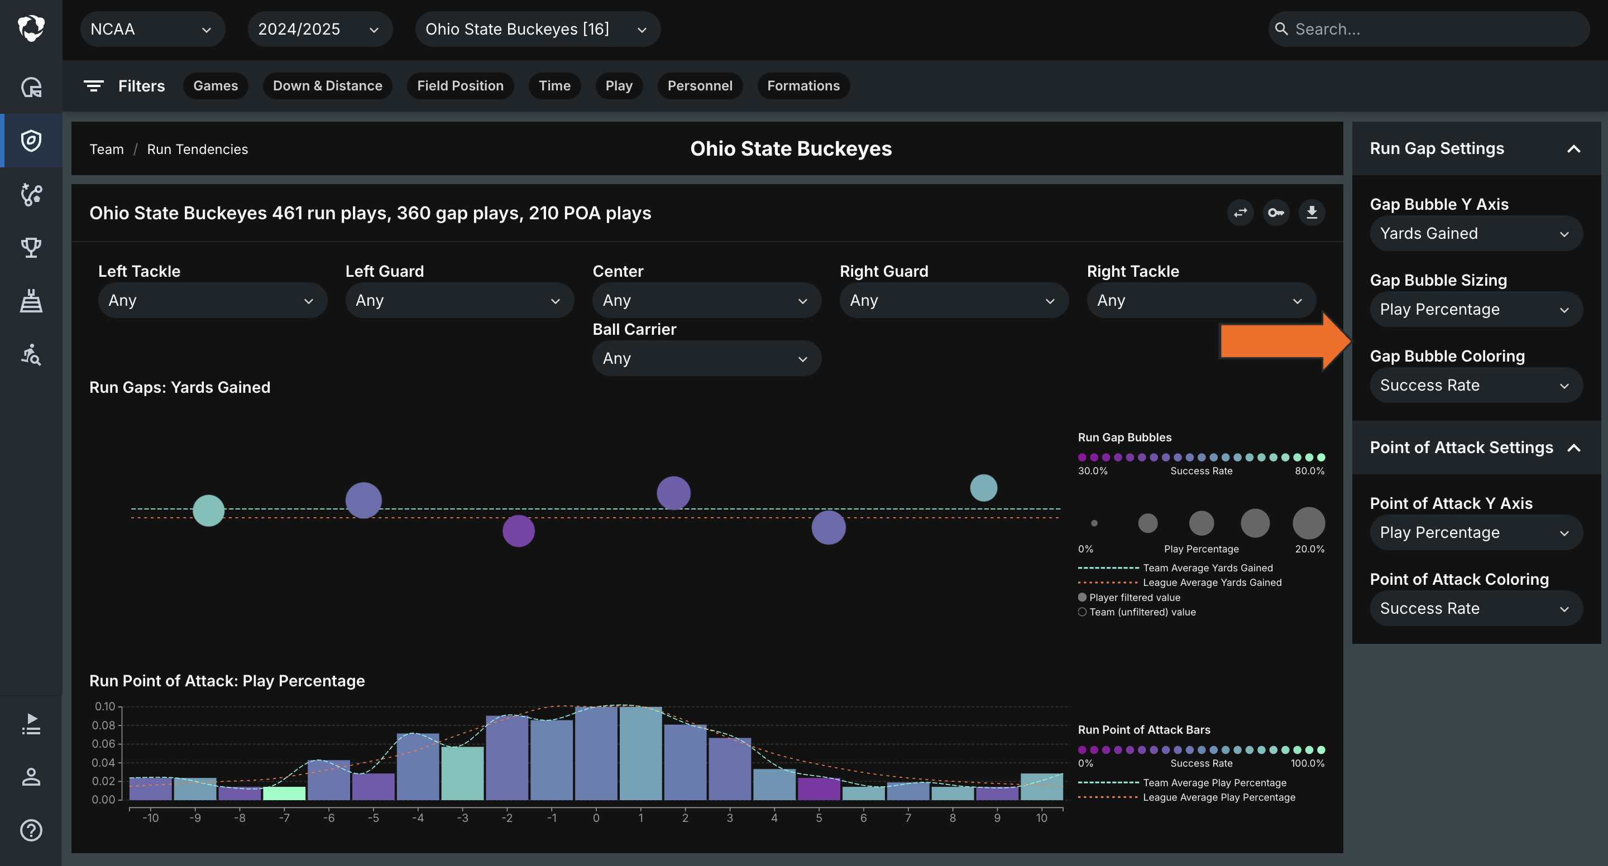
Task: Open the Formations filter
Action: click(803, 86)
